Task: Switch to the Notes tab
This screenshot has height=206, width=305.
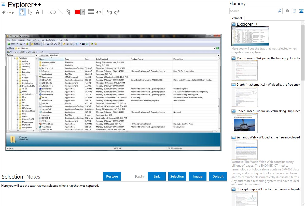Action: pos(33,177)
